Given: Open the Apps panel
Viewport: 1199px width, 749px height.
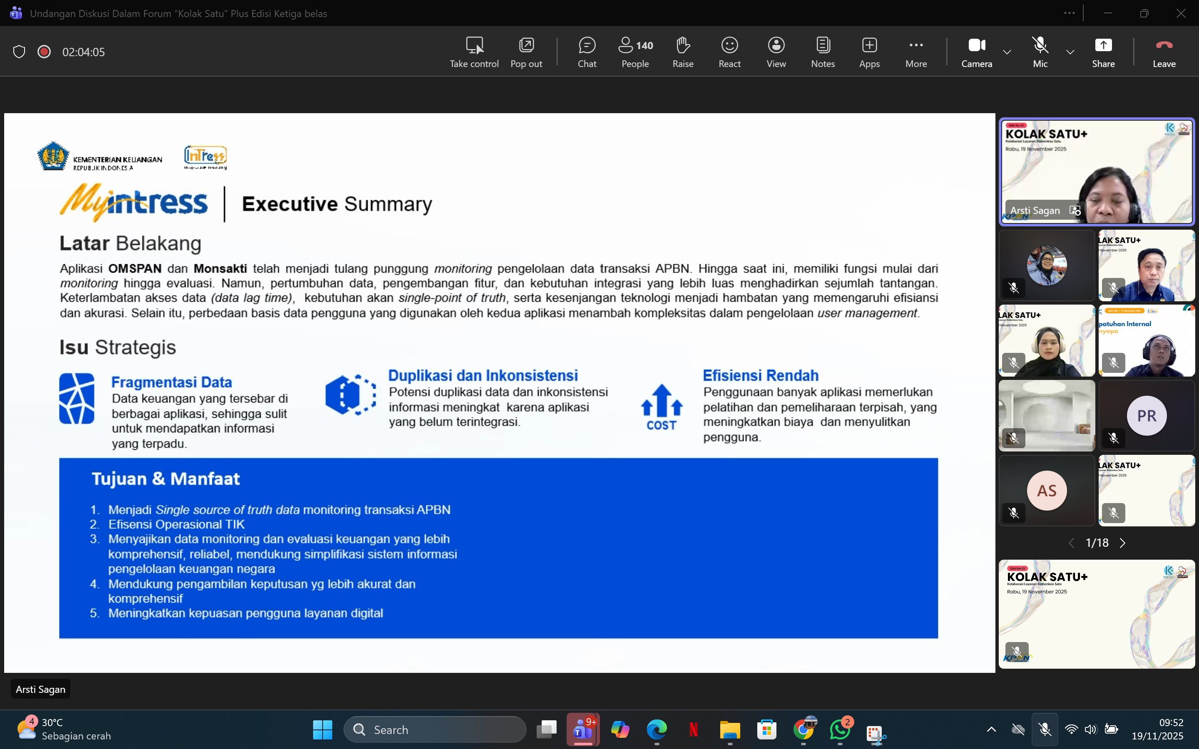Looking at the screenshot, I should 869,52.
